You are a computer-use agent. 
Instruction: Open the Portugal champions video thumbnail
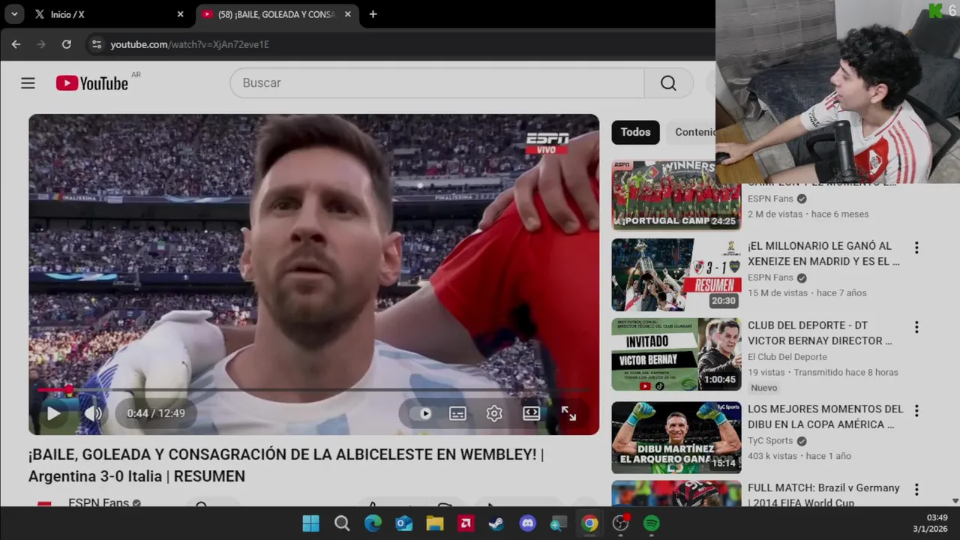click(676, 193)
